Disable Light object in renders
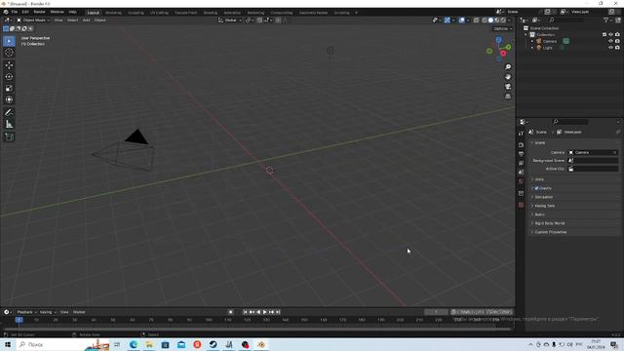The height and width of the screenshot is (351, 624). point(617,48)
